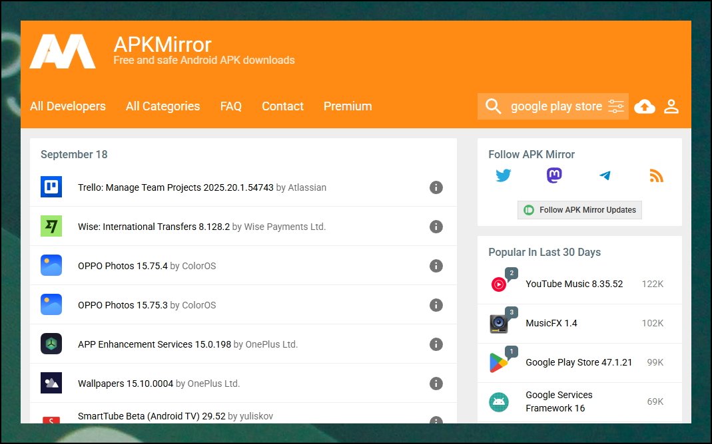
Task: Open the APK Mirror Twitter feed icon
Action: coord(503,175)
